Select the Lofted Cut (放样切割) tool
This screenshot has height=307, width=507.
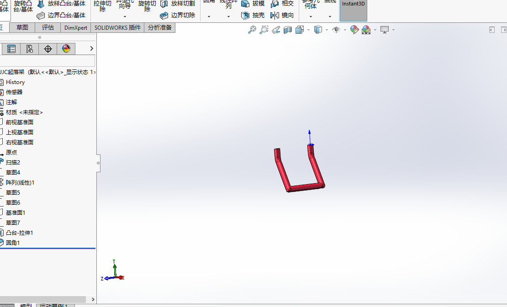178,4
